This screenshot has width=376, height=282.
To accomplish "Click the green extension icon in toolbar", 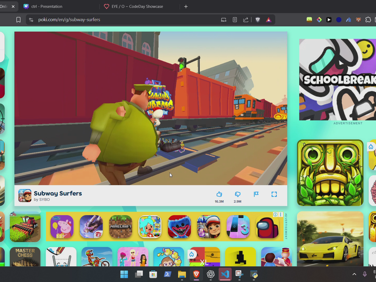I will click(309, 20).
